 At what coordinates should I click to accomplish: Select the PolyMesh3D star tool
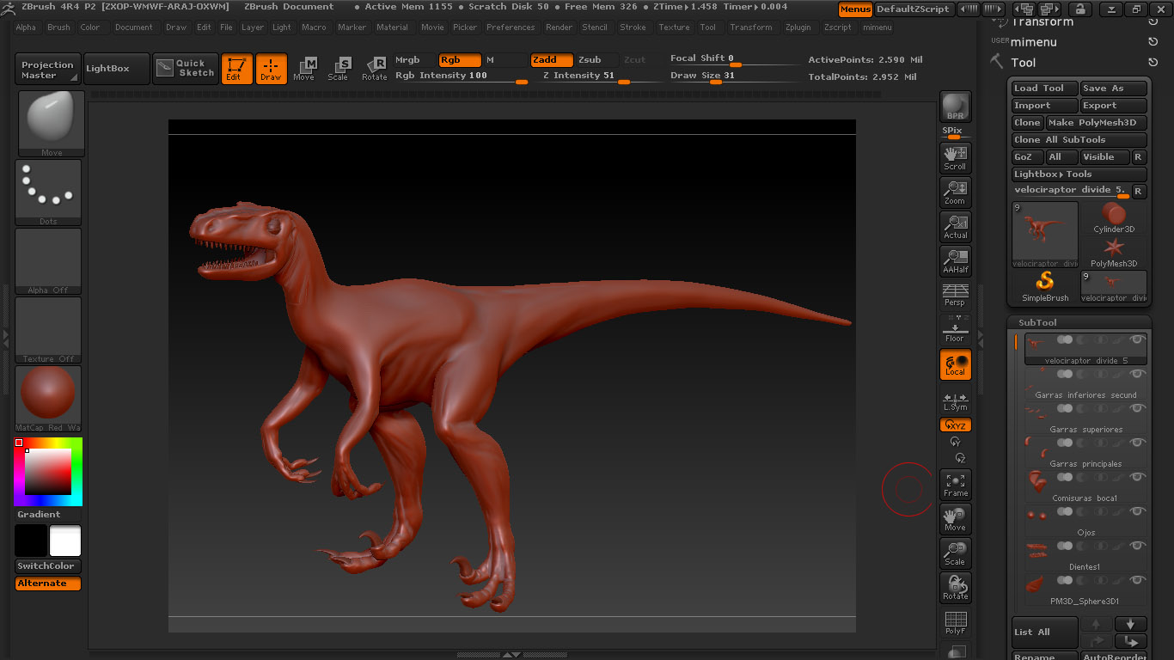coord(1114,253)
